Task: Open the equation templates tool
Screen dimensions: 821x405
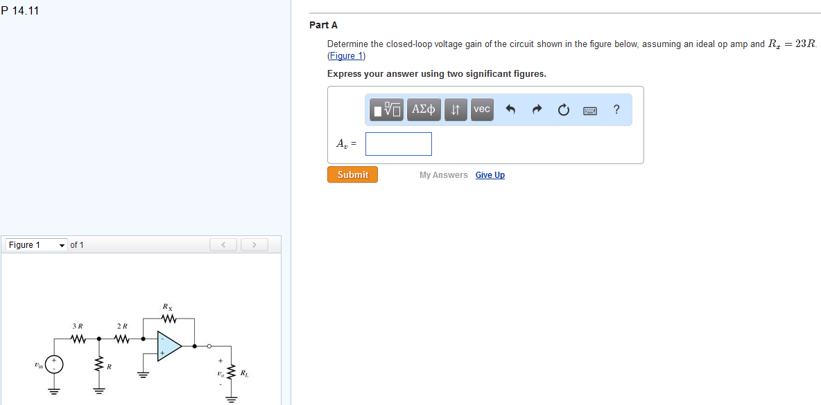Action: 386,109
